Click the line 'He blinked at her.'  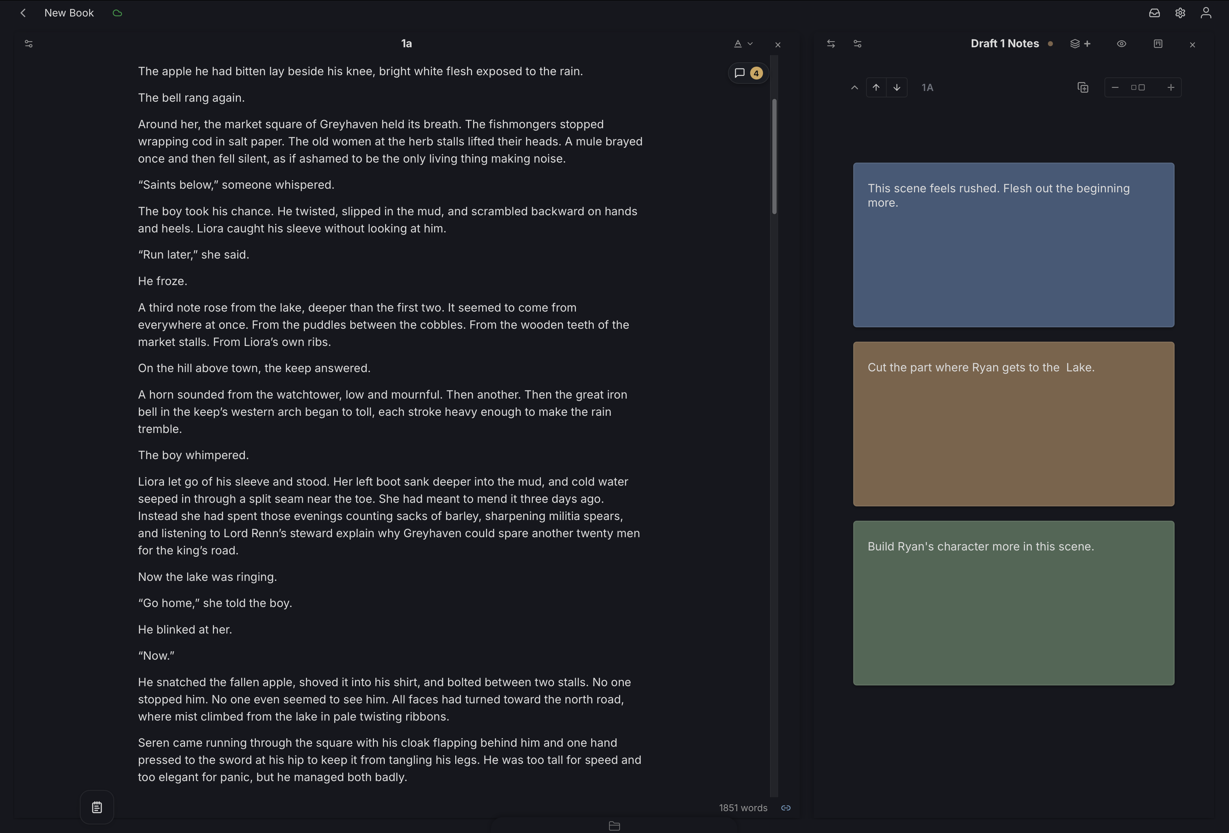coord(185,629)
